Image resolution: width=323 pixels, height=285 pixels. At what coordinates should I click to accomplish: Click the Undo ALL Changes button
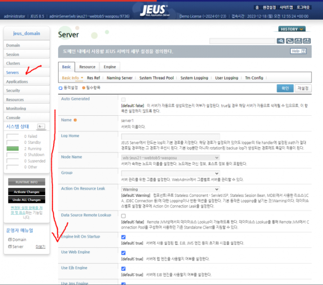coord(27,200)
